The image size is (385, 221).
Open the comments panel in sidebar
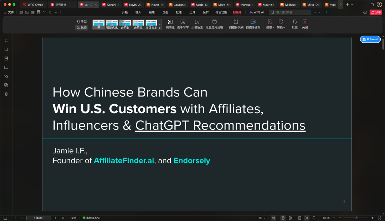[x=6, y=67]
